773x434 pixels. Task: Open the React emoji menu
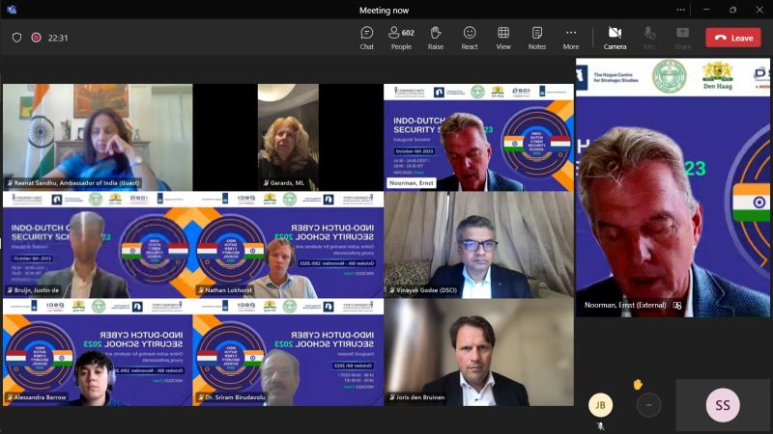coord(470,38)
